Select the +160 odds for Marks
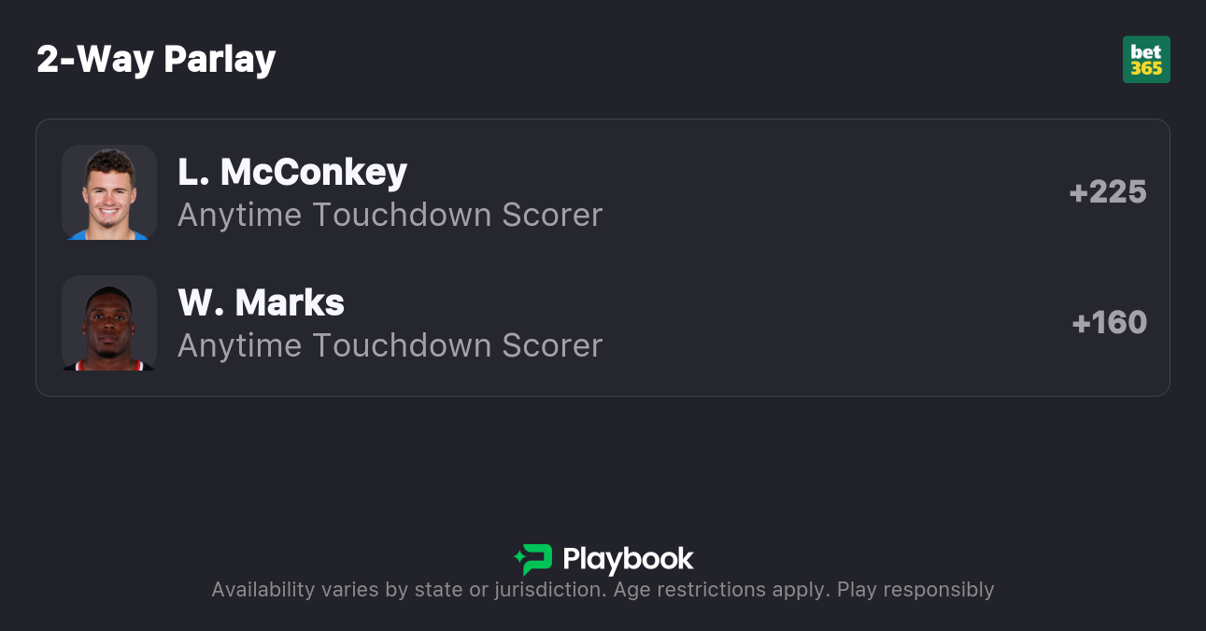Viewport: 1206px width, 631px height. click(x=1109, y=323)
